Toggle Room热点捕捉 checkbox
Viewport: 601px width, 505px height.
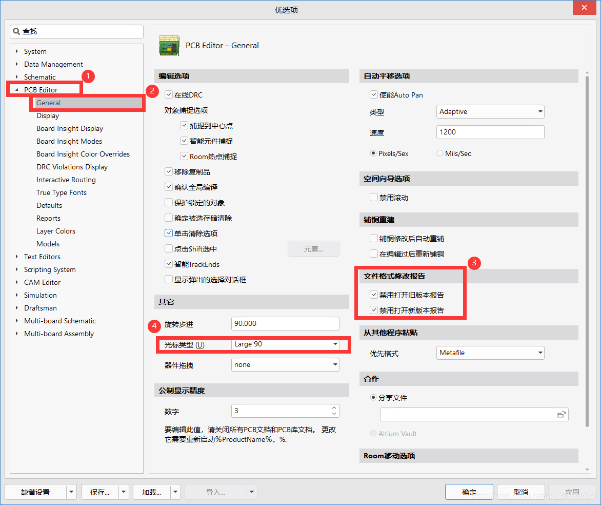[x=184, y=156]
